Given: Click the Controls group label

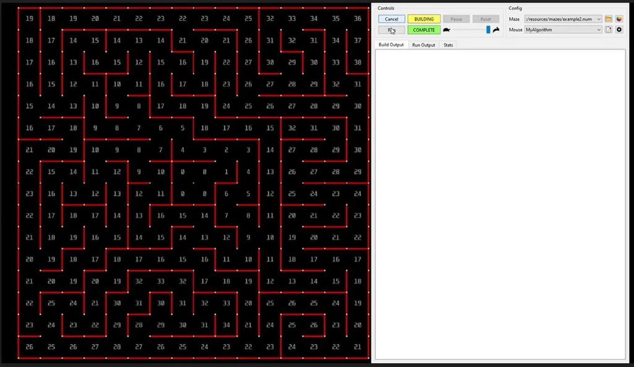Looking at the screenshot, I should 386,8.
